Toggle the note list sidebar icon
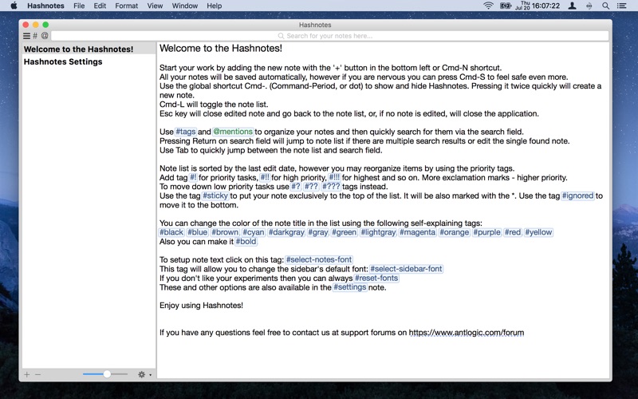Viewport: 638px width, 399px height. point(26,36)
